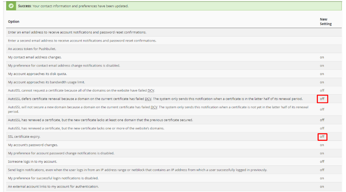Click on value for bandwidth usage limit row
The height and width of the screenshot is (192, 346).
[322, 82]
